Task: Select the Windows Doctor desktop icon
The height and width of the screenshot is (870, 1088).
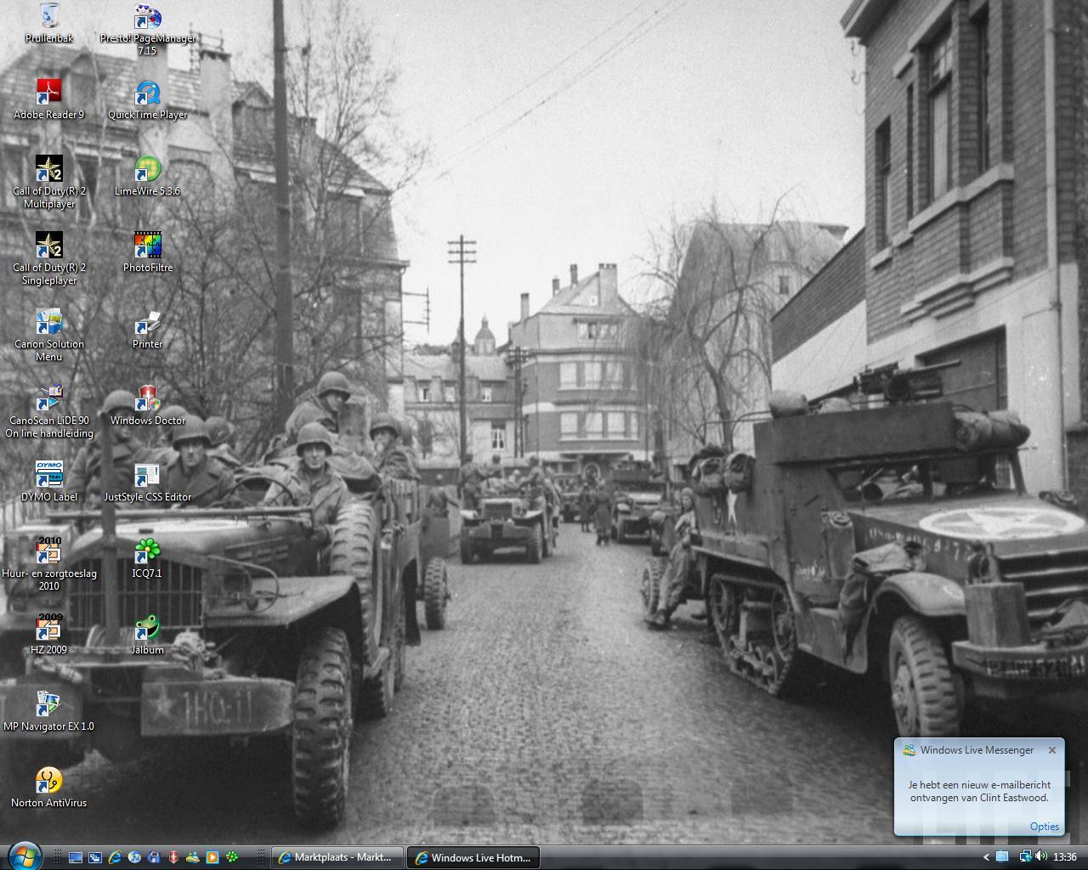Action: click(148, 398)
